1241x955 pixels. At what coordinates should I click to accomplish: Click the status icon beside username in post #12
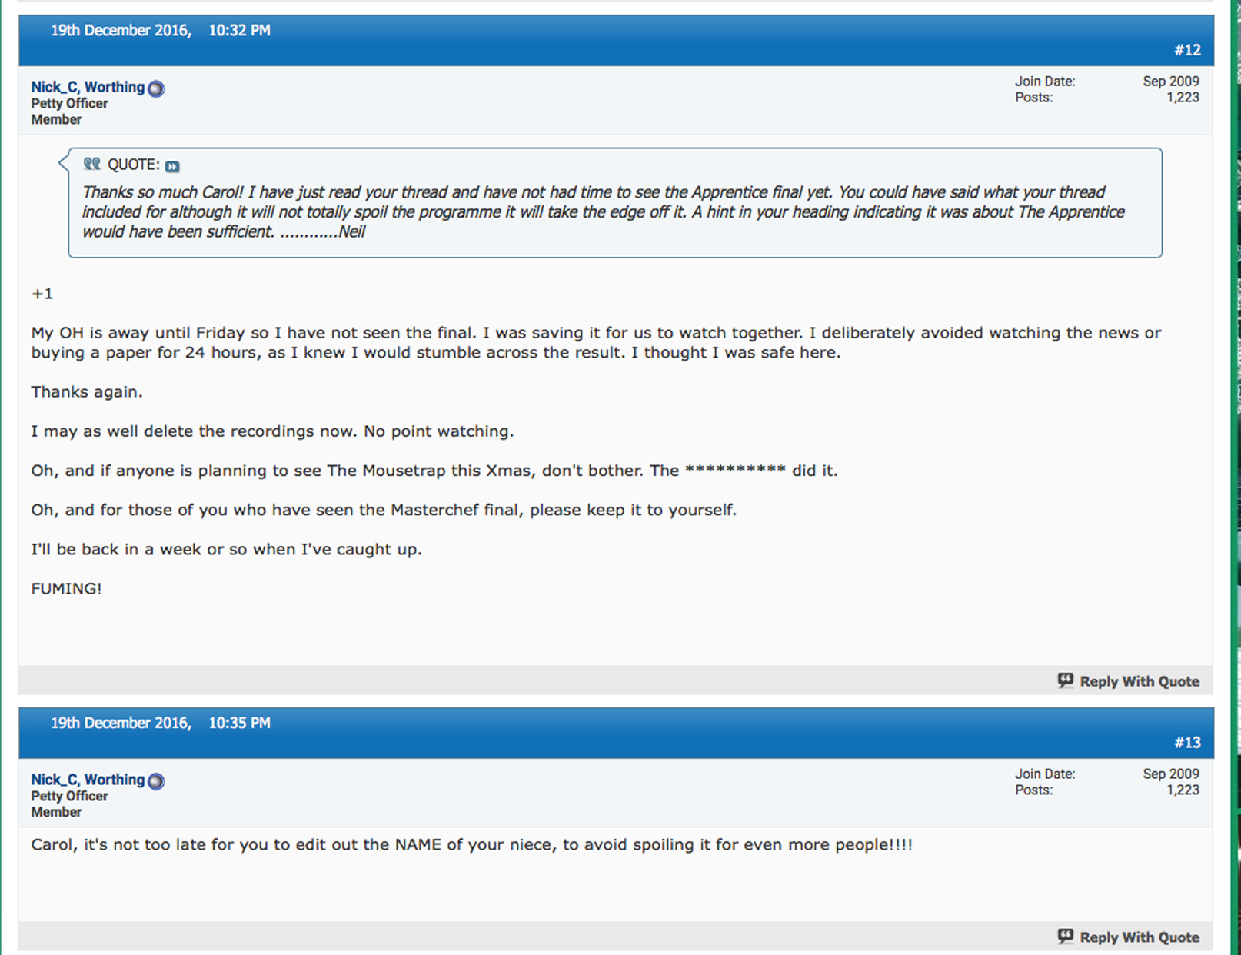(156, 88)
